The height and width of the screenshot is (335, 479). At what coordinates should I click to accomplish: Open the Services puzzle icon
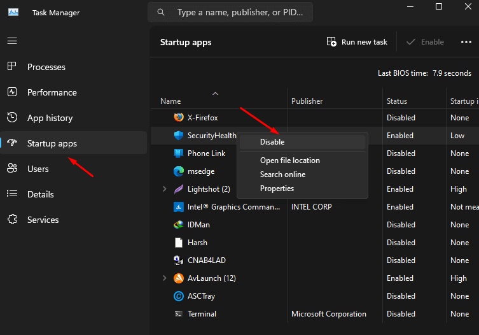click(11, 220)
